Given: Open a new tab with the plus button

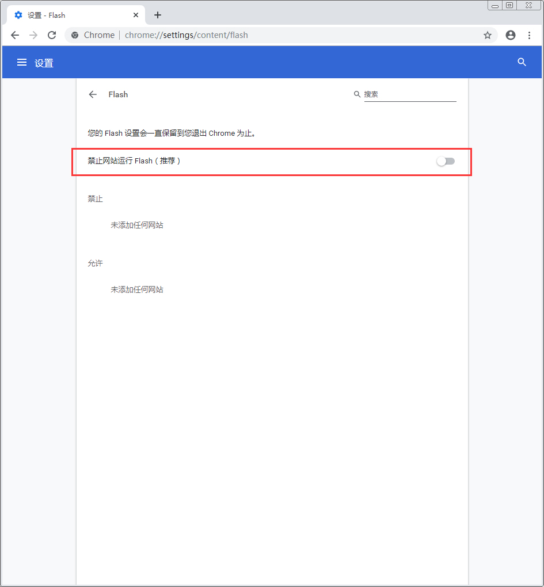Looking at the screenshot, I should coord(157,15).
